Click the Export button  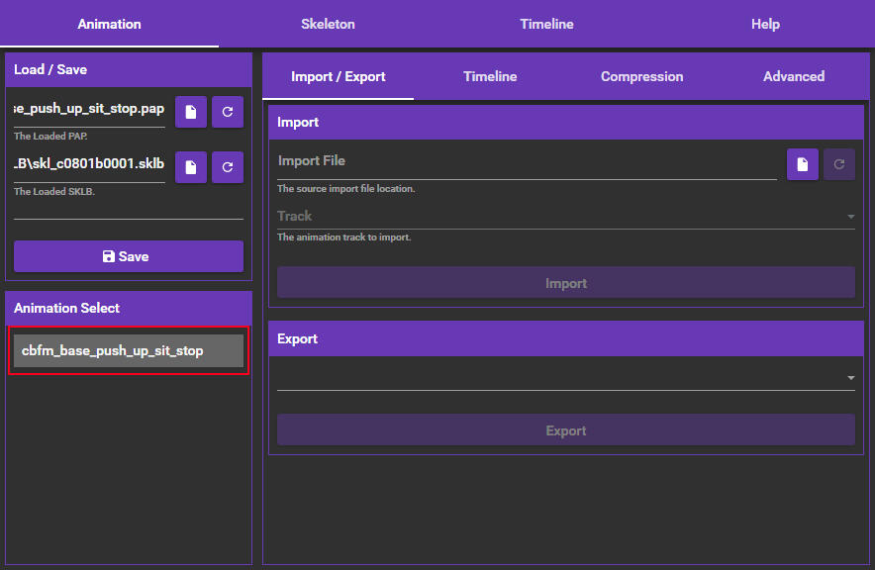565,430
